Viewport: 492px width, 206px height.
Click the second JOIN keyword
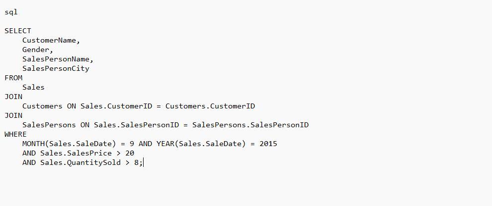(13, 115)
